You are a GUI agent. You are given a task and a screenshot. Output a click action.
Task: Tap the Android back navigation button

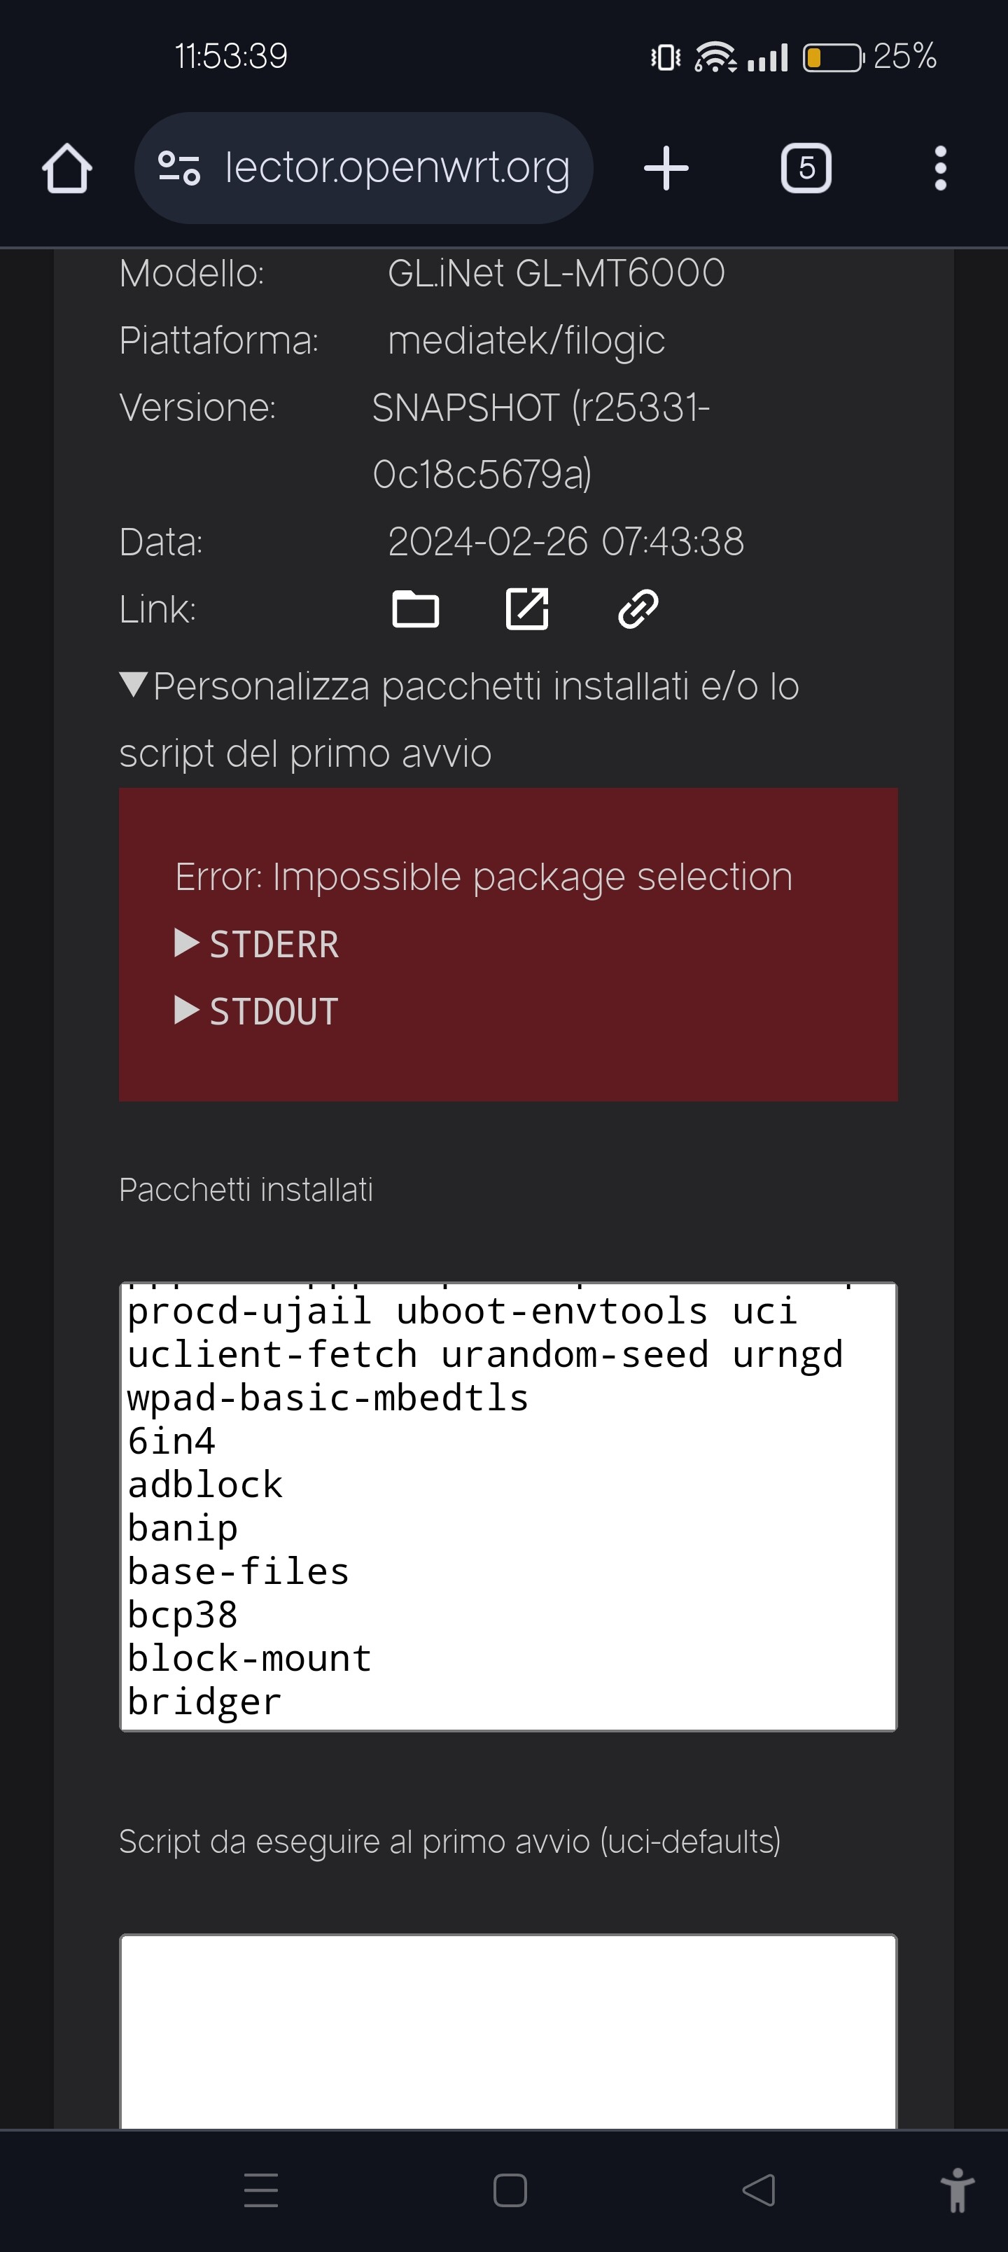point(758,2190)
